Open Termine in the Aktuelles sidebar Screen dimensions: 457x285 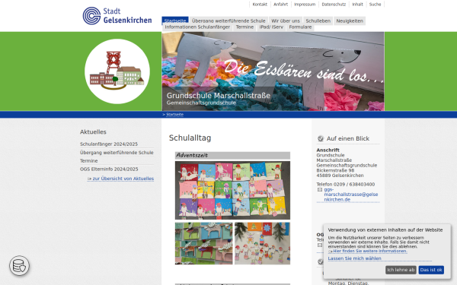(89, 161)
